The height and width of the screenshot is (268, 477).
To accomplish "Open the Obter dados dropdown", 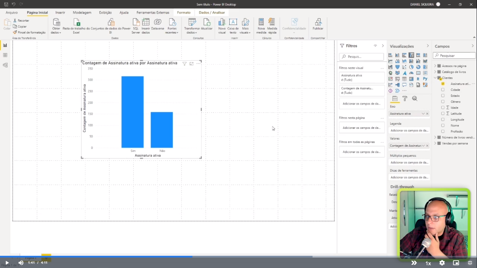I will coord(56,26).
